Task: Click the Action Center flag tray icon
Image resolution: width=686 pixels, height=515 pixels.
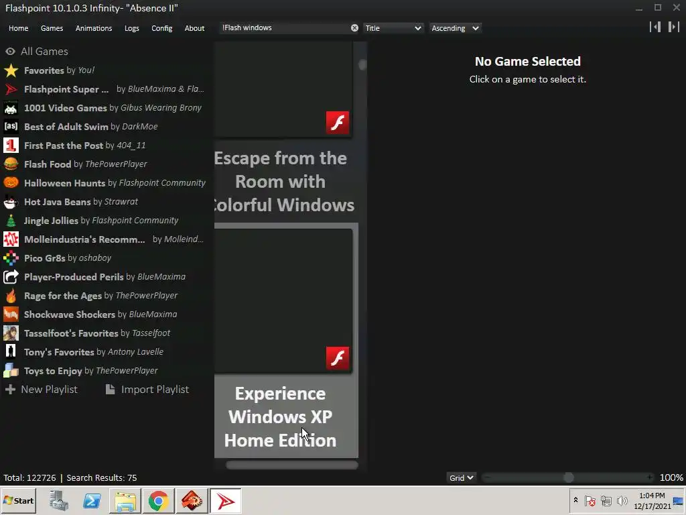Action: (x=590, y=500)
